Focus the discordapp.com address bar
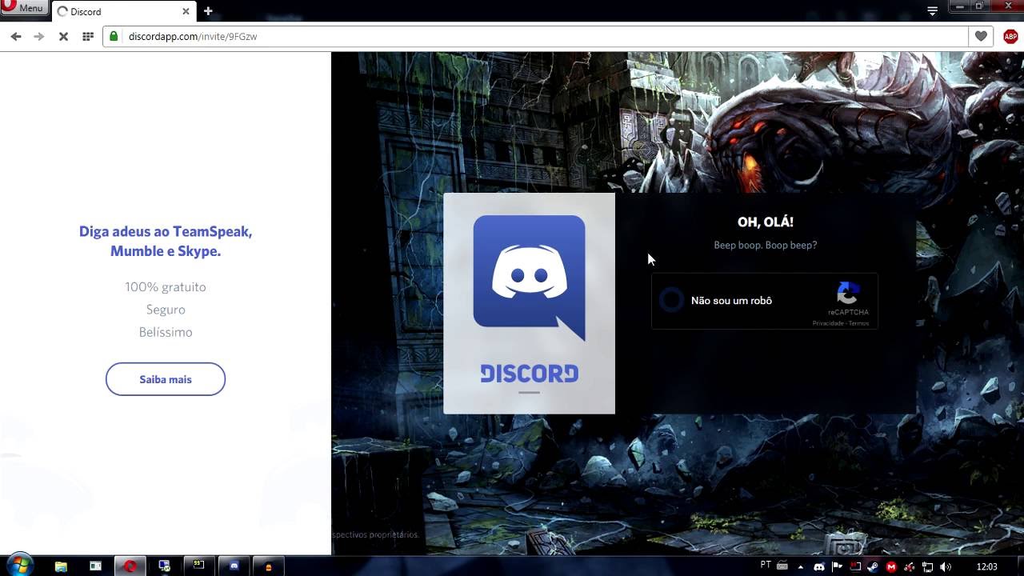This screenshot has width=1024, height=576. 536,36
